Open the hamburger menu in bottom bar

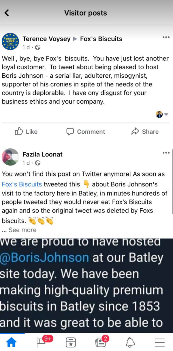pos(160,342)
